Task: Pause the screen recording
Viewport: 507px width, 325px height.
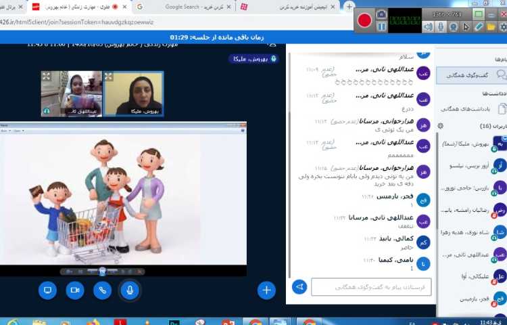Action: tap(381, 26)
